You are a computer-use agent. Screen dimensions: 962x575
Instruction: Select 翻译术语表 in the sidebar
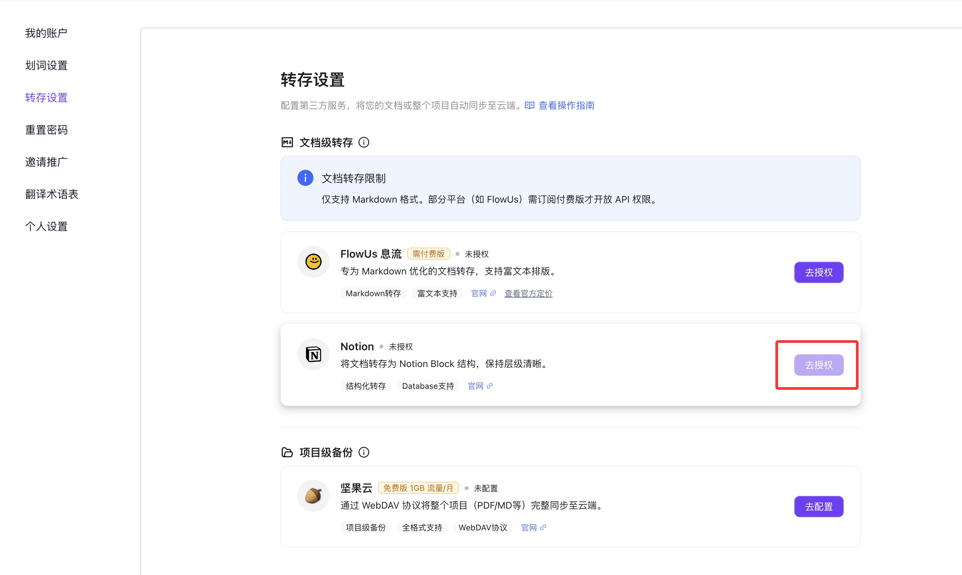tap(52, 194)
